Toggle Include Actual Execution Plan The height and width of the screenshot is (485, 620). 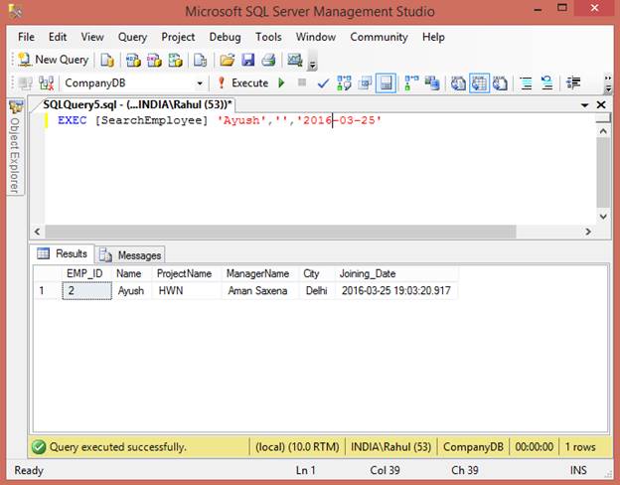click(x=411, y=83)
